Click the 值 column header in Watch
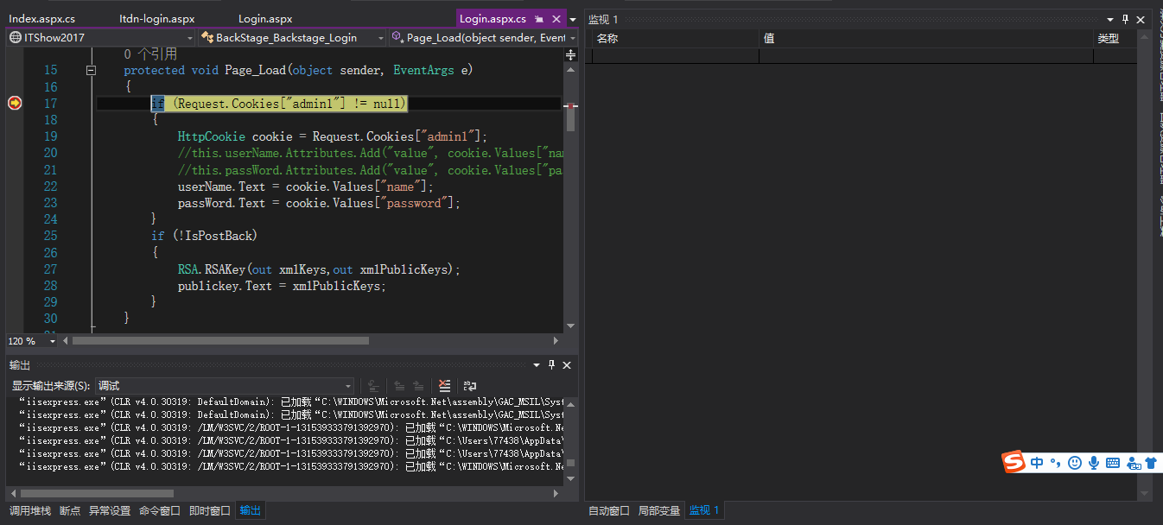The width and height of the screenshot is (1163, 525). [926, 38]
